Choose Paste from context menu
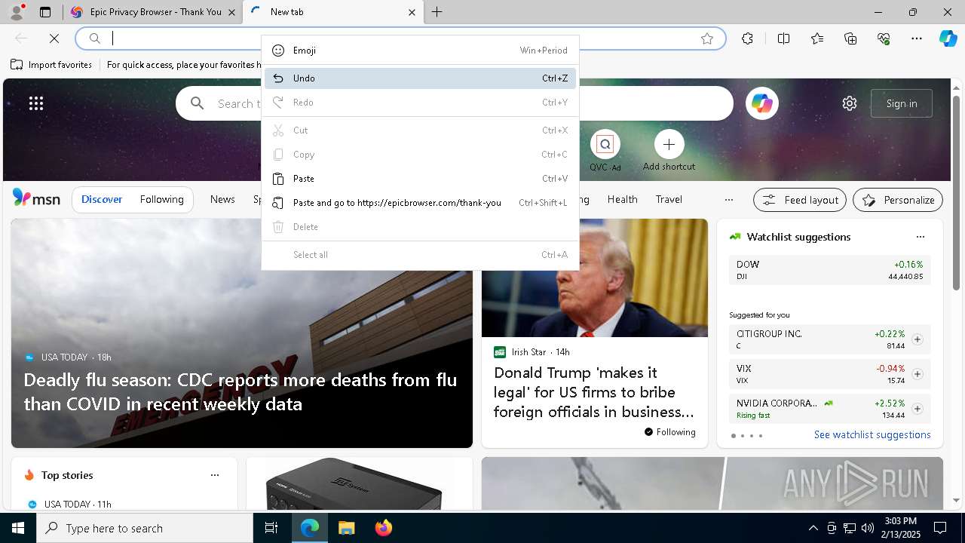This screenshot has height=543, width=965. point(420,179)
